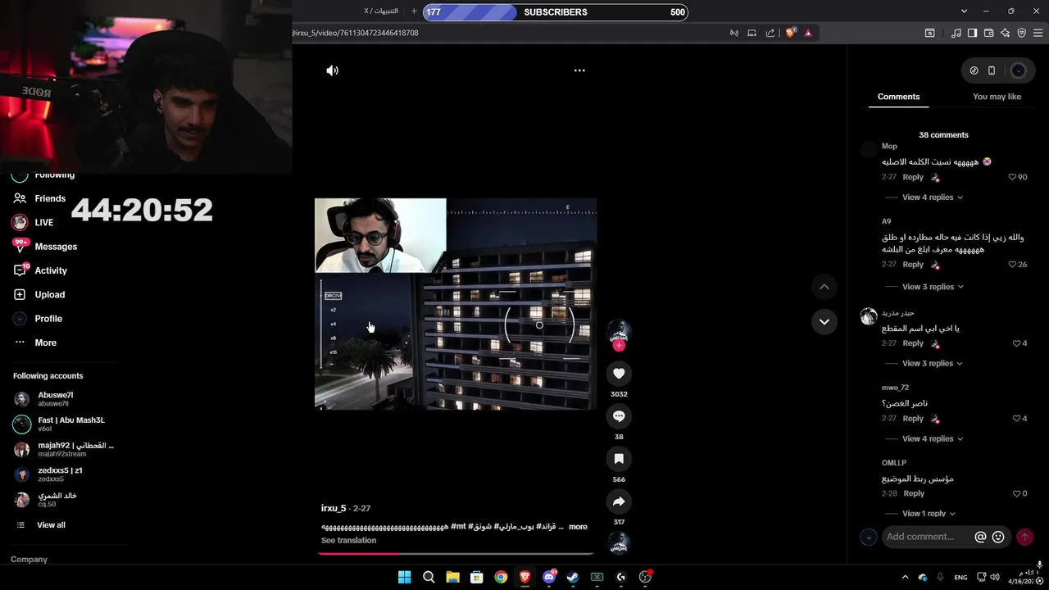
Task: Go to next video with down arrow
Action: [x=824, y=321]
